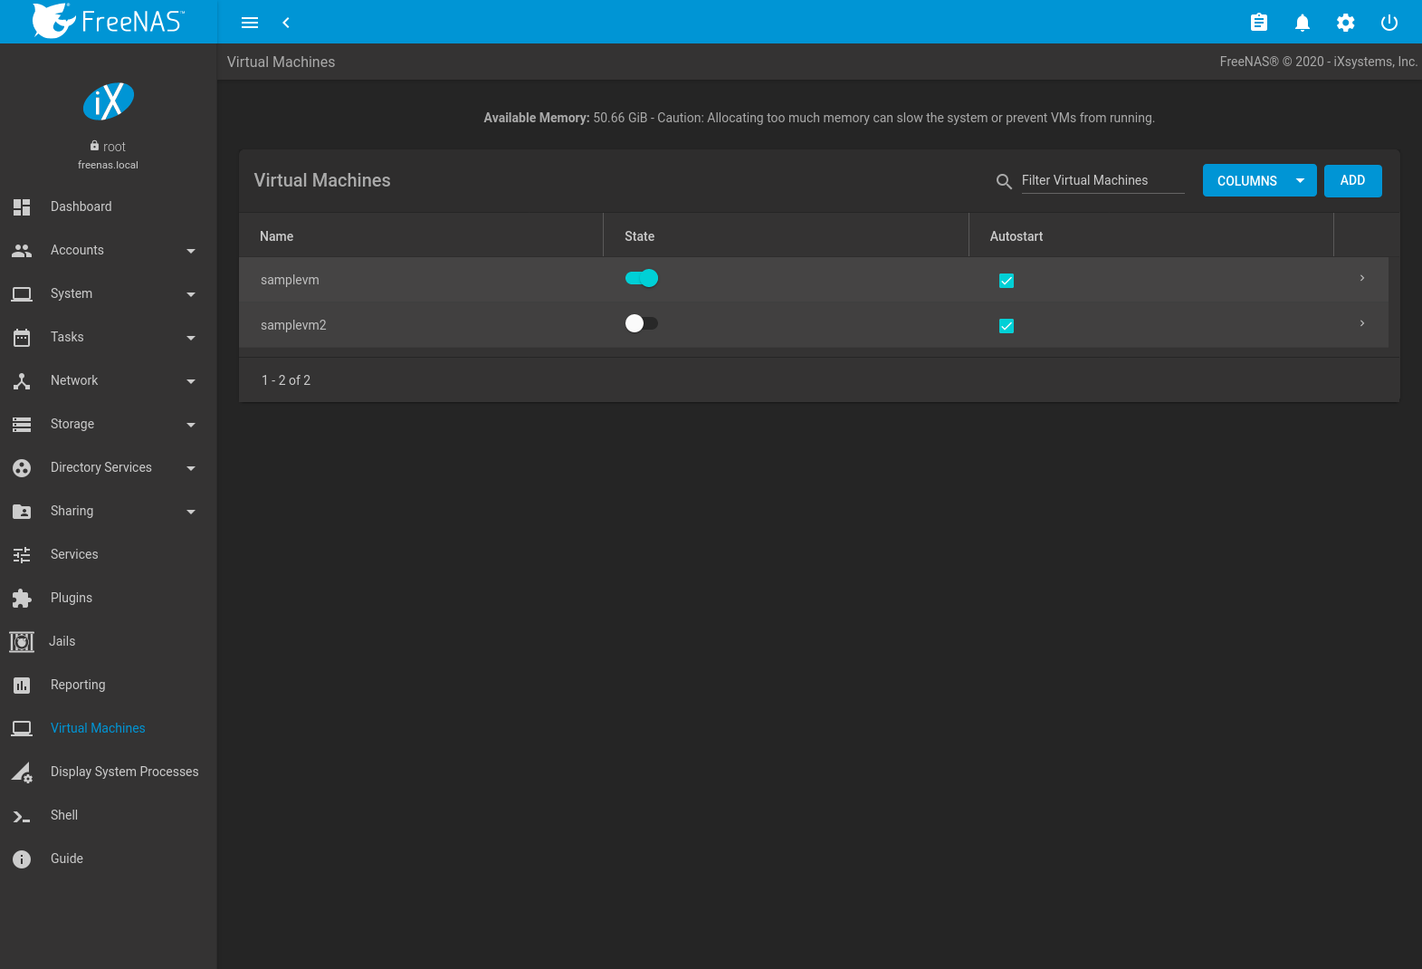Click the back chevron in header
The height and width of the screenshot is (969, 1422).
point(286,23)
